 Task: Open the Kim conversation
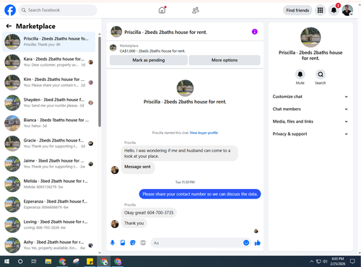tap(49, 82)
